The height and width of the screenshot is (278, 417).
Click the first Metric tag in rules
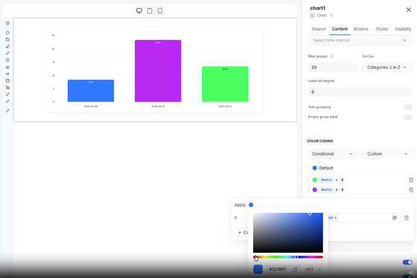pos(326,180)
